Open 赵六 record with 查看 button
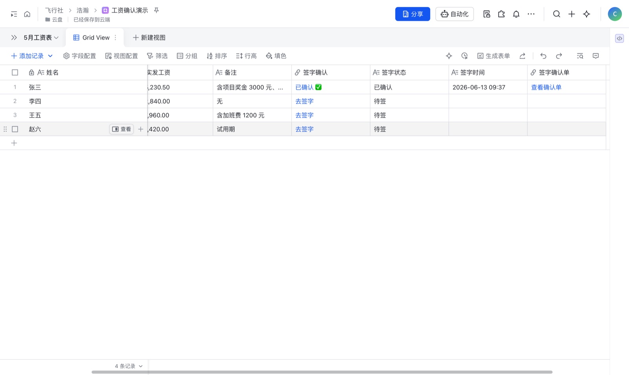The height and width of the screenshot is (375, 629). click(x=121, y=129)
